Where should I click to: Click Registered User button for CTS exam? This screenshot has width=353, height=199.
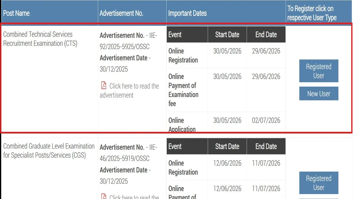coord(319,71)
